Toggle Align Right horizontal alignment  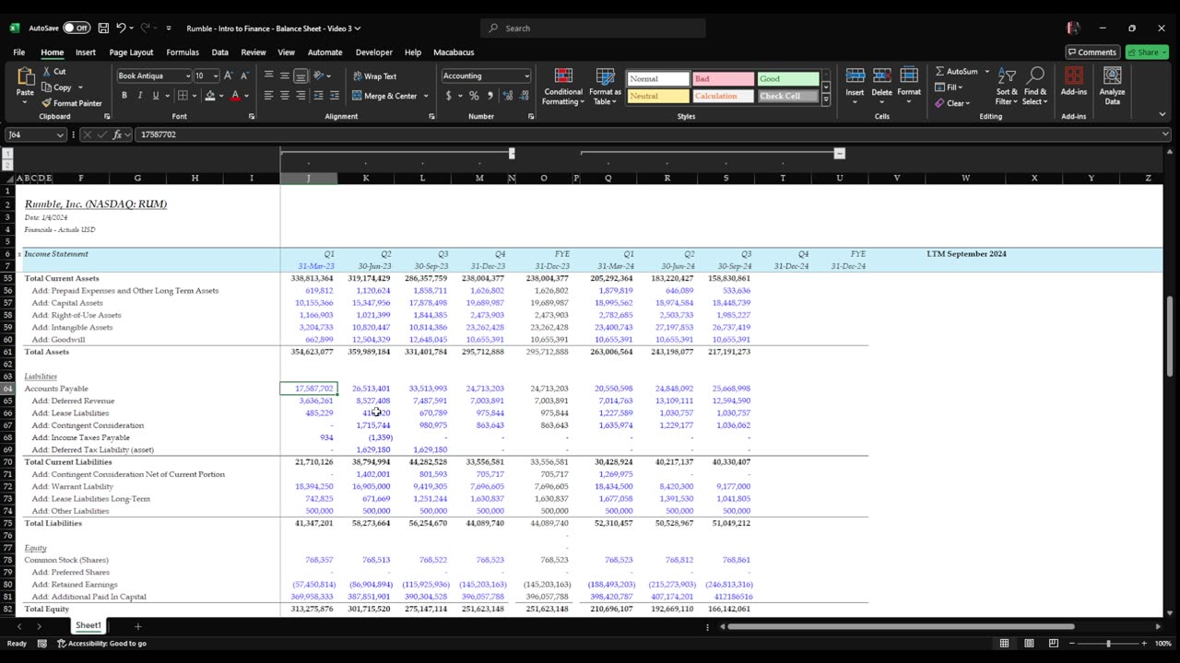click(x=301, y=96)
